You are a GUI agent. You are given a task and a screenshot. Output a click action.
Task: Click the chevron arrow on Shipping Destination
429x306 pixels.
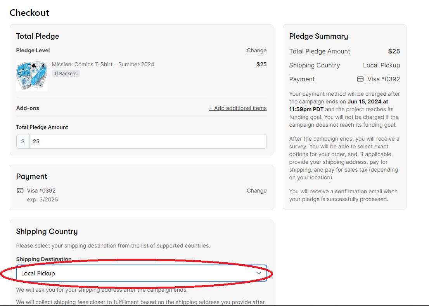[259, 273]
